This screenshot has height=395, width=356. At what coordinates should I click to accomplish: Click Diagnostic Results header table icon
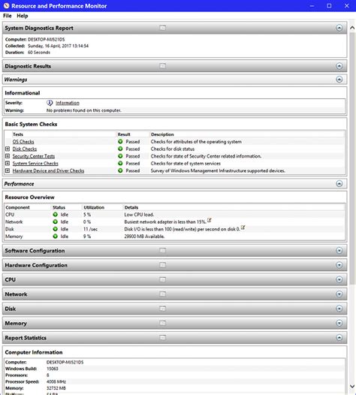pyautogui.click(x=162, y=66)
